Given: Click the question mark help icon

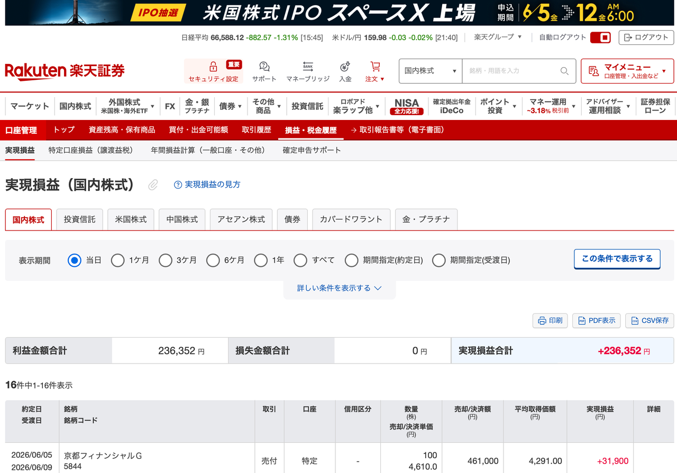Looking at the screenshot, I should click(178, 184).
